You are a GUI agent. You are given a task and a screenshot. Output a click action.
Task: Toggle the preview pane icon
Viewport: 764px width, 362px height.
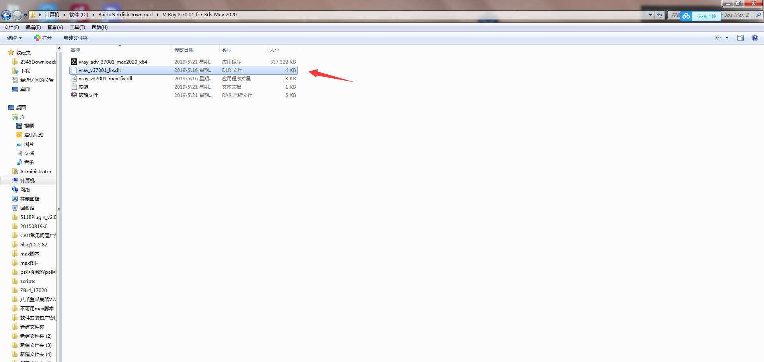coord(740,38)
